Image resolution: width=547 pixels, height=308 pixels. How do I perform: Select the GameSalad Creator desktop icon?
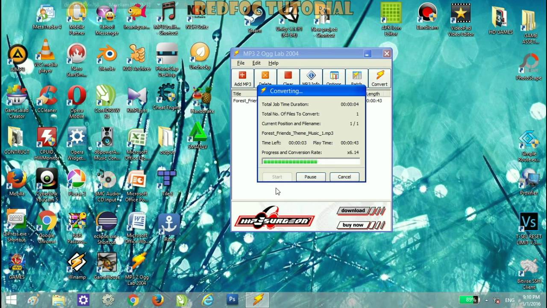click(x=17, y=102)
